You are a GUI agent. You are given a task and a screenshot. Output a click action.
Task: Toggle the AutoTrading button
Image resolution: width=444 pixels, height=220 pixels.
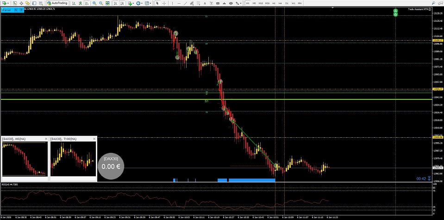[57, 3]
